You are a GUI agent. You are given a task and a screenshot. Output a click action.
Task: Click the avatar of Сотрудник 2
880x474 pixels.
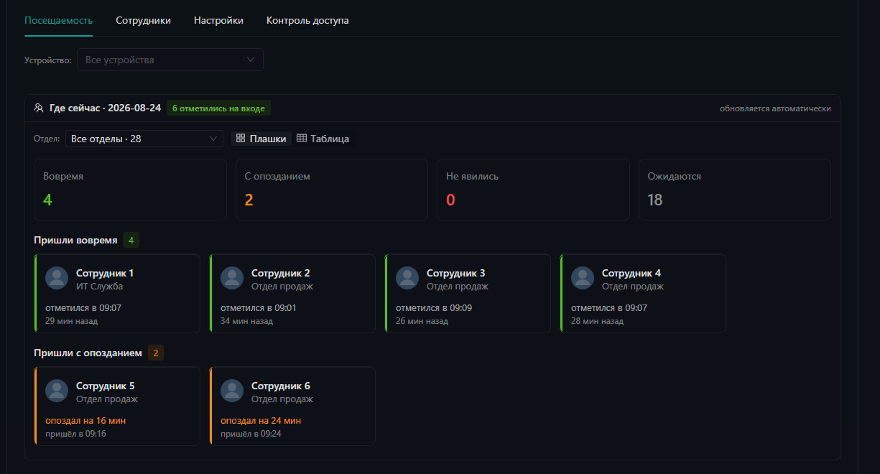pos(232,278)
